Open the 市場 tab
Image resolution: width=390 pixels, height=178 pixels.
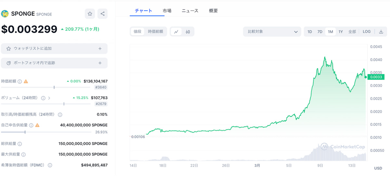pos(167,11)
